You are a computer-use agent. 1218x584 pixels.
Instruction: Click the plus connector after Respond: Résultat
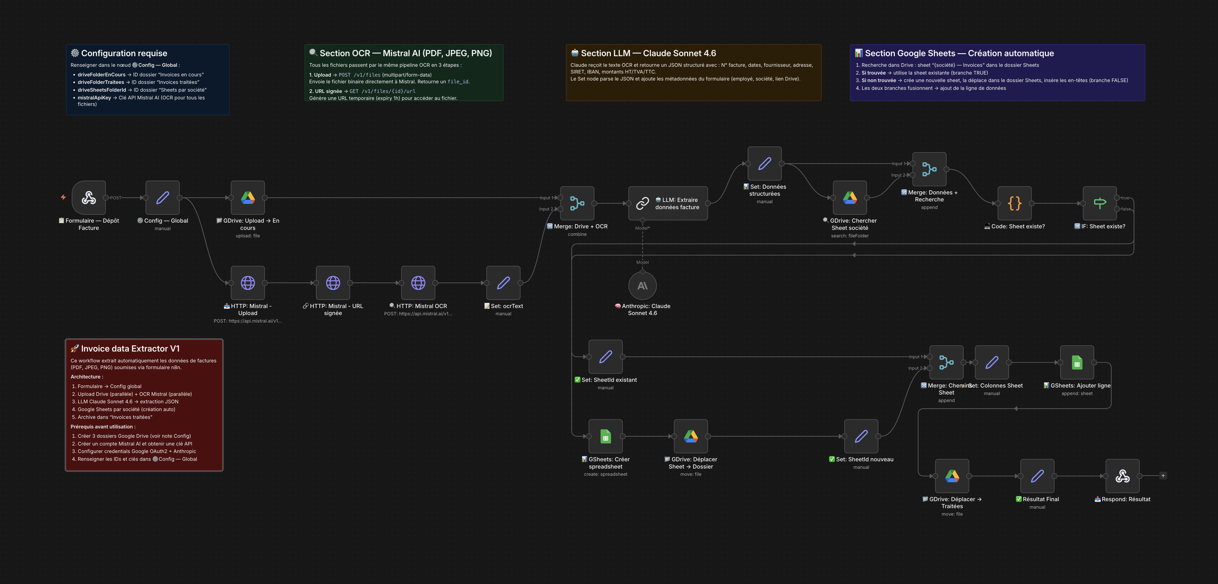point(1163,476)
